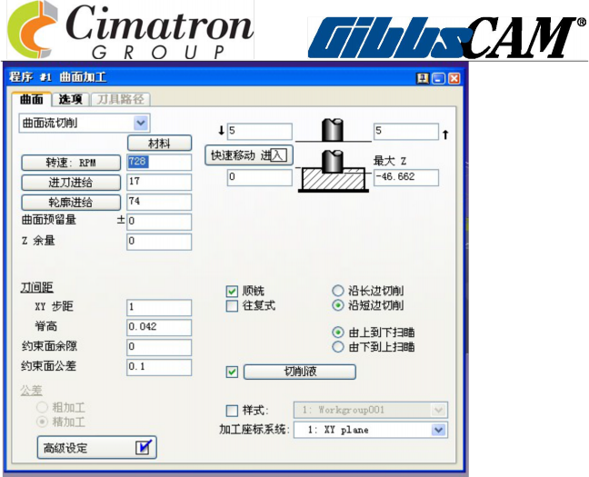Switch to the 曲面 tab

(x=32, y=100)
